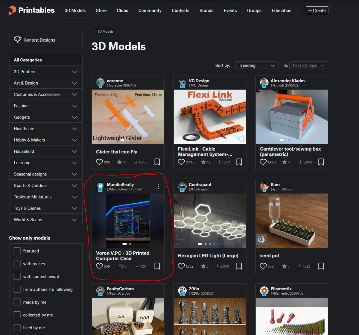The height and width of the screenshot is (335, 359).
Task: Check the collected by me filter
Action: (x=17, y=315)
